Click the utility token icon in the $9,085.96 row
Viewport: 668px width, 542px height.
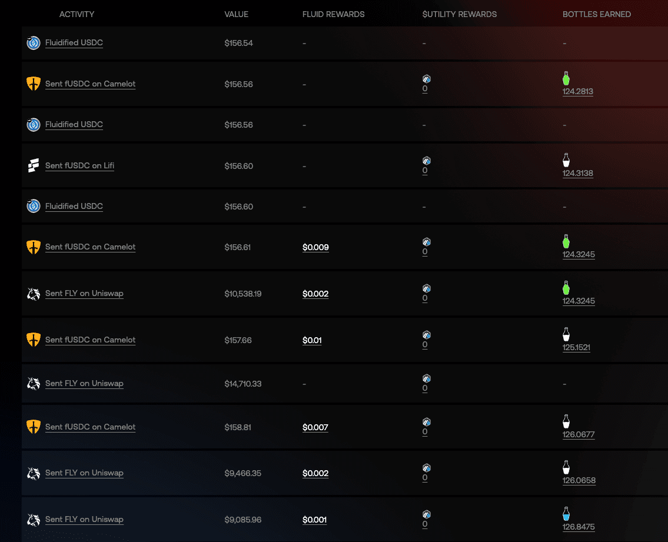point(427,514)
